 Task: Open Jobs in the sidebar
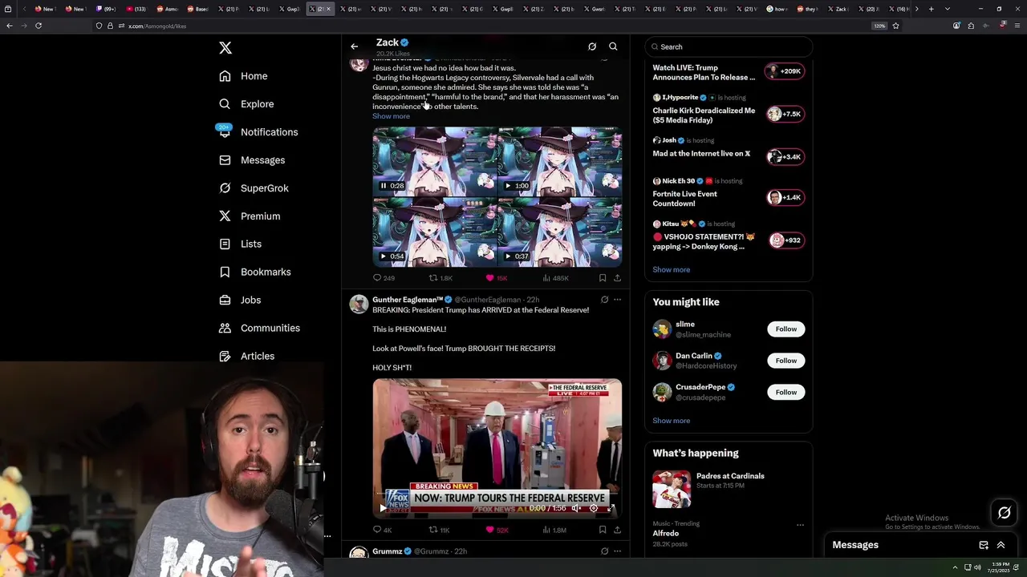pyautogui.click(x=240, y=301)
